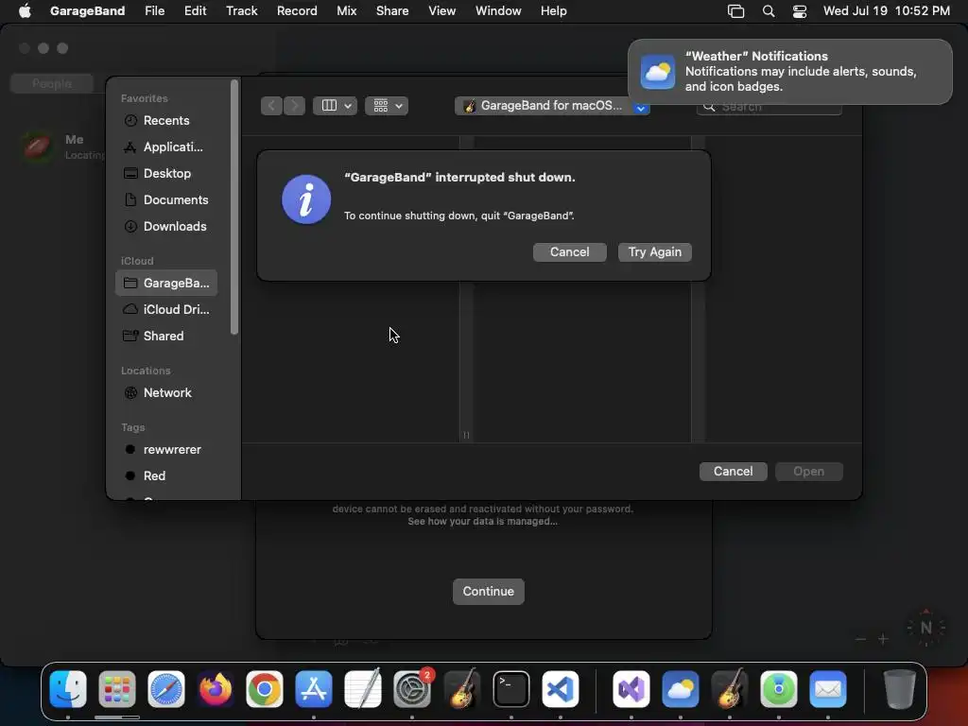Select Documents in the sidebar

click(x=166, y=200)
